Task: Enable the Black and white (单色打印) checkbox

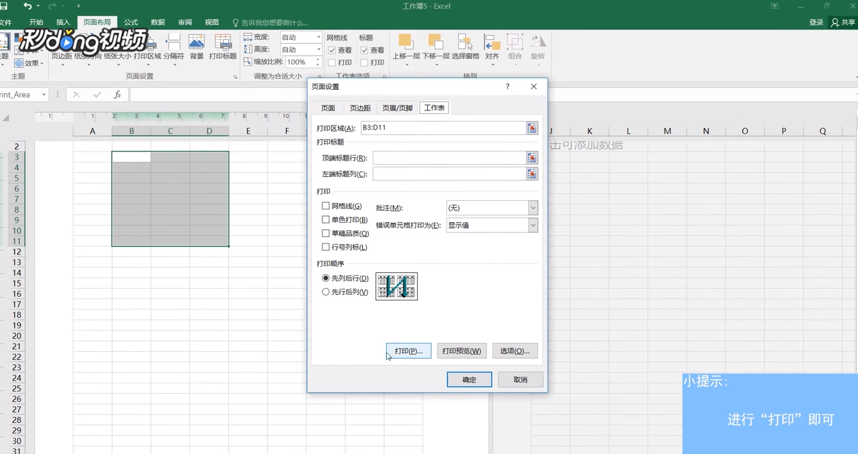Action: click(x=326, y=219)
